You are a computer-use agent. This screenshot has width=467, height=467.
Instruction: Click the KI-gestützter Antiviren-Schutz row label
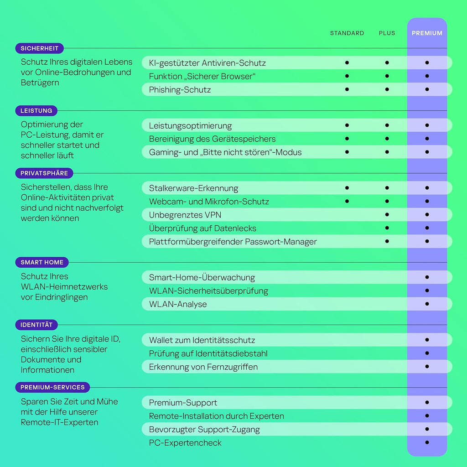(x=207, y=63)
